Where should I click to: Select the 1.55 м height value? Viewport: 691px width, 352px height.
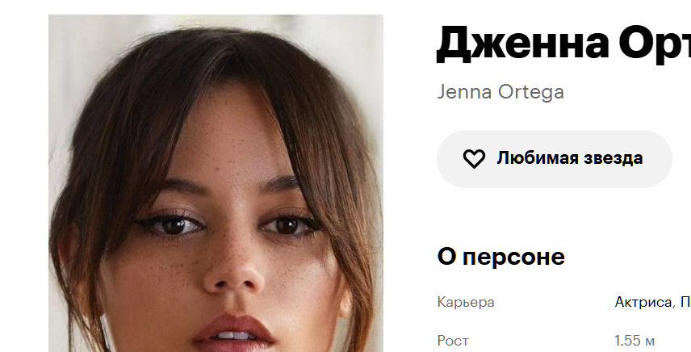(x=634, y=341)
